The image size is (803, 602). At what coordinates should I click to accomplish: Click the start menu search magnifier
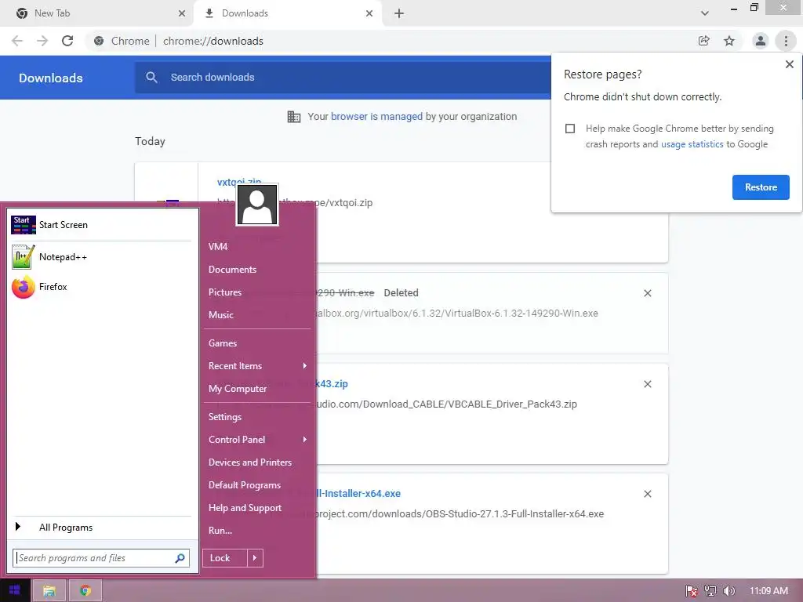tap(180, 558)
